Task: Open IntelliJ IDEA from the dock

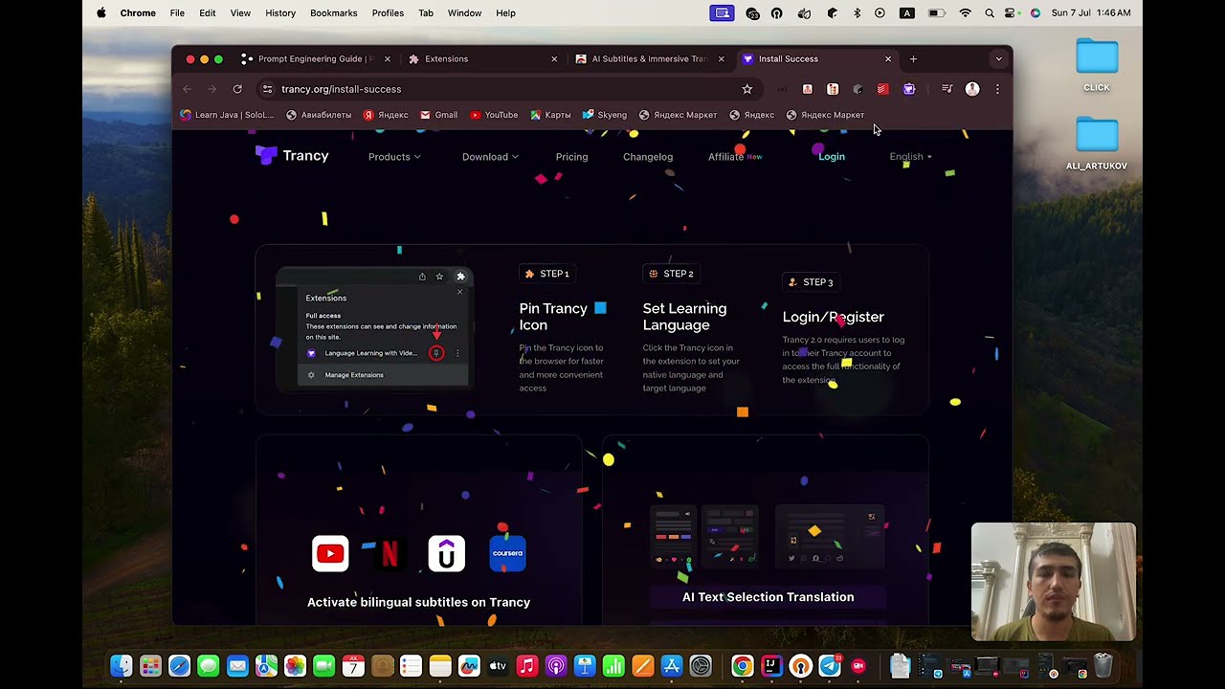Action: click(x=771, y=666)
